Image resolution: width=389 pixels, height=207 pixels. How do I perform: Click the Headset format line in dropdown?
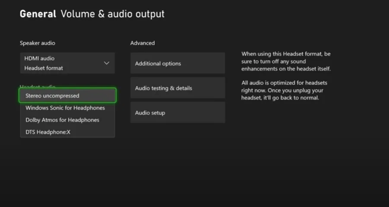(x=44, y=68)
